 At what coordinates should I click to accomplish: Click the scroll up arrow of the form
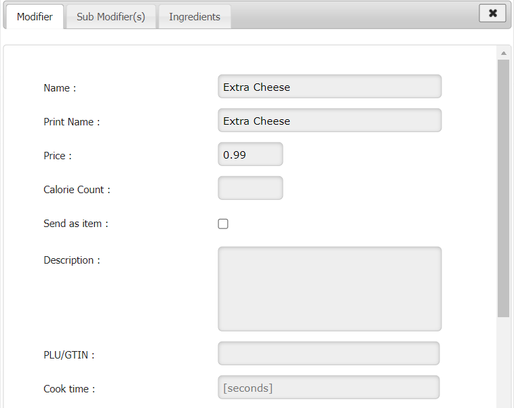503,53
